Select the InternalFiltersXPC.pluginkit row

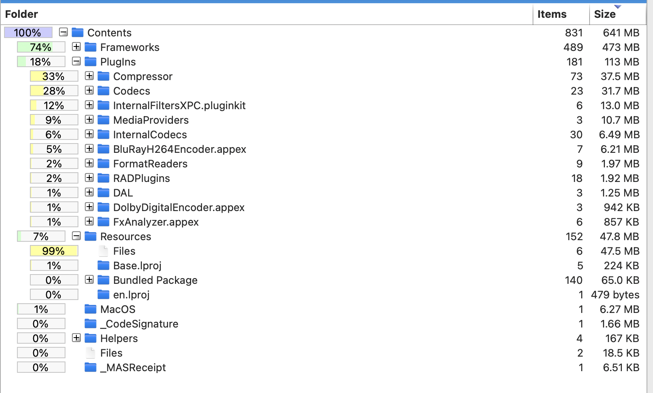[x=179, y=106]
